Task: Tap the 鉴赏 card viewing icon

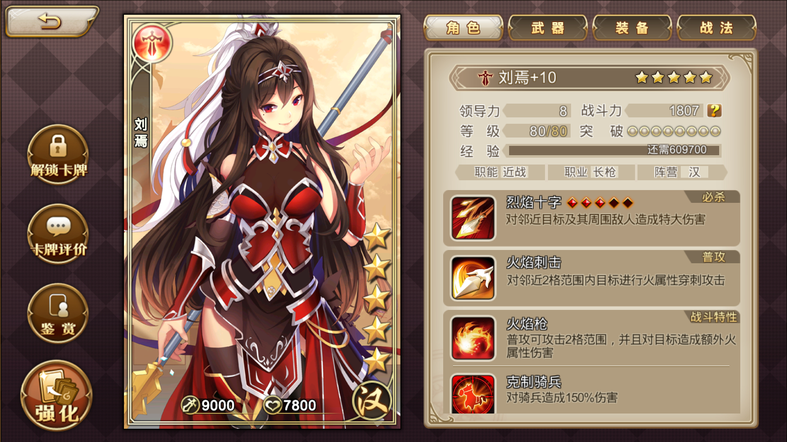Action: [x=58, y=313]
